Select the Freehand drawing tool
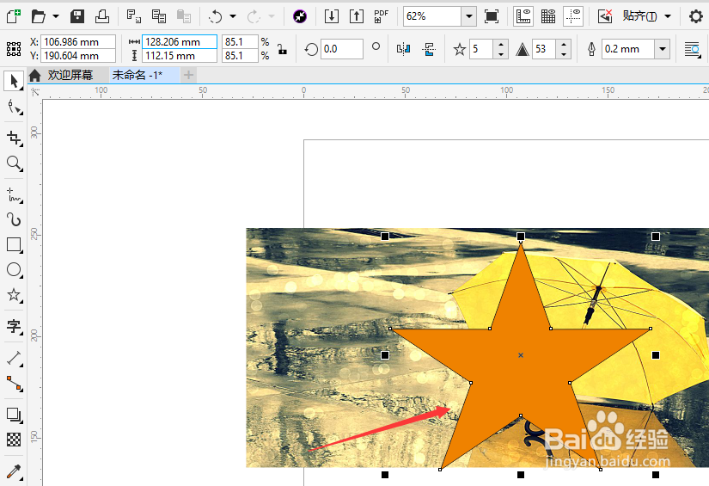709x486 pixels. [x=14, y=194]
